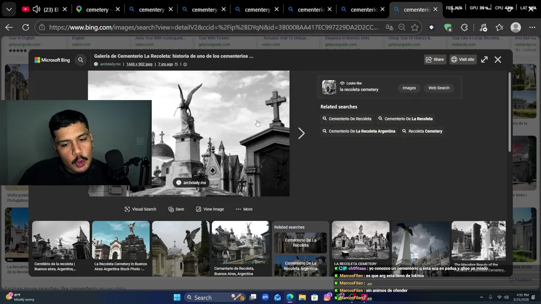The height and width of the screenshot is (304, 541).
Task: Click the archdaily.mx badge on the image
Action: [191, 182]
